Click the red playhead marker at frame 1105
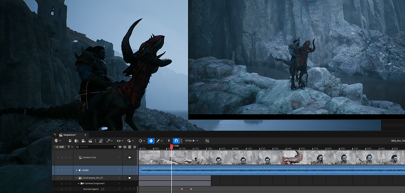 click(172, 146)
